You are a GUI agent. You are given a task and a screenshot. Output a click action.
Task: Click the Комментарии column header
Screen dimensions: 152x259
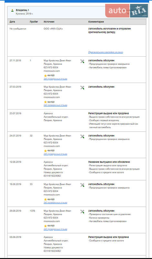click(x=96, y=22)
